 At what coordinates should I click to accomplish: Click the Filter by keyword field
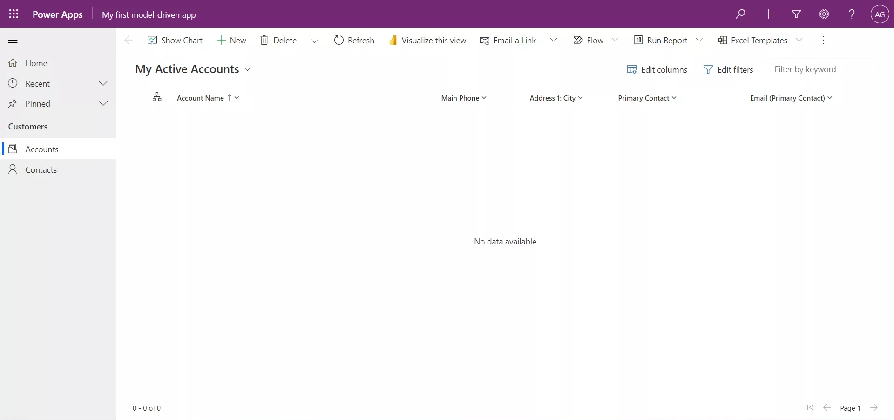pyautogui.click(x=823, y=69)
